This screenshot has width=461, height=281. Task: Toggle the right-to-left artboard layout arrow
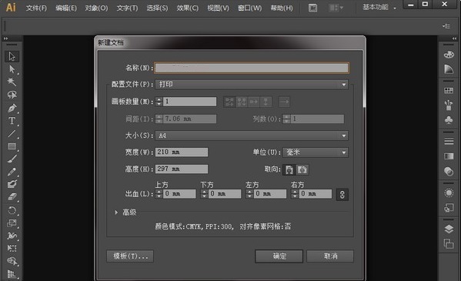[x=284, y=102]
